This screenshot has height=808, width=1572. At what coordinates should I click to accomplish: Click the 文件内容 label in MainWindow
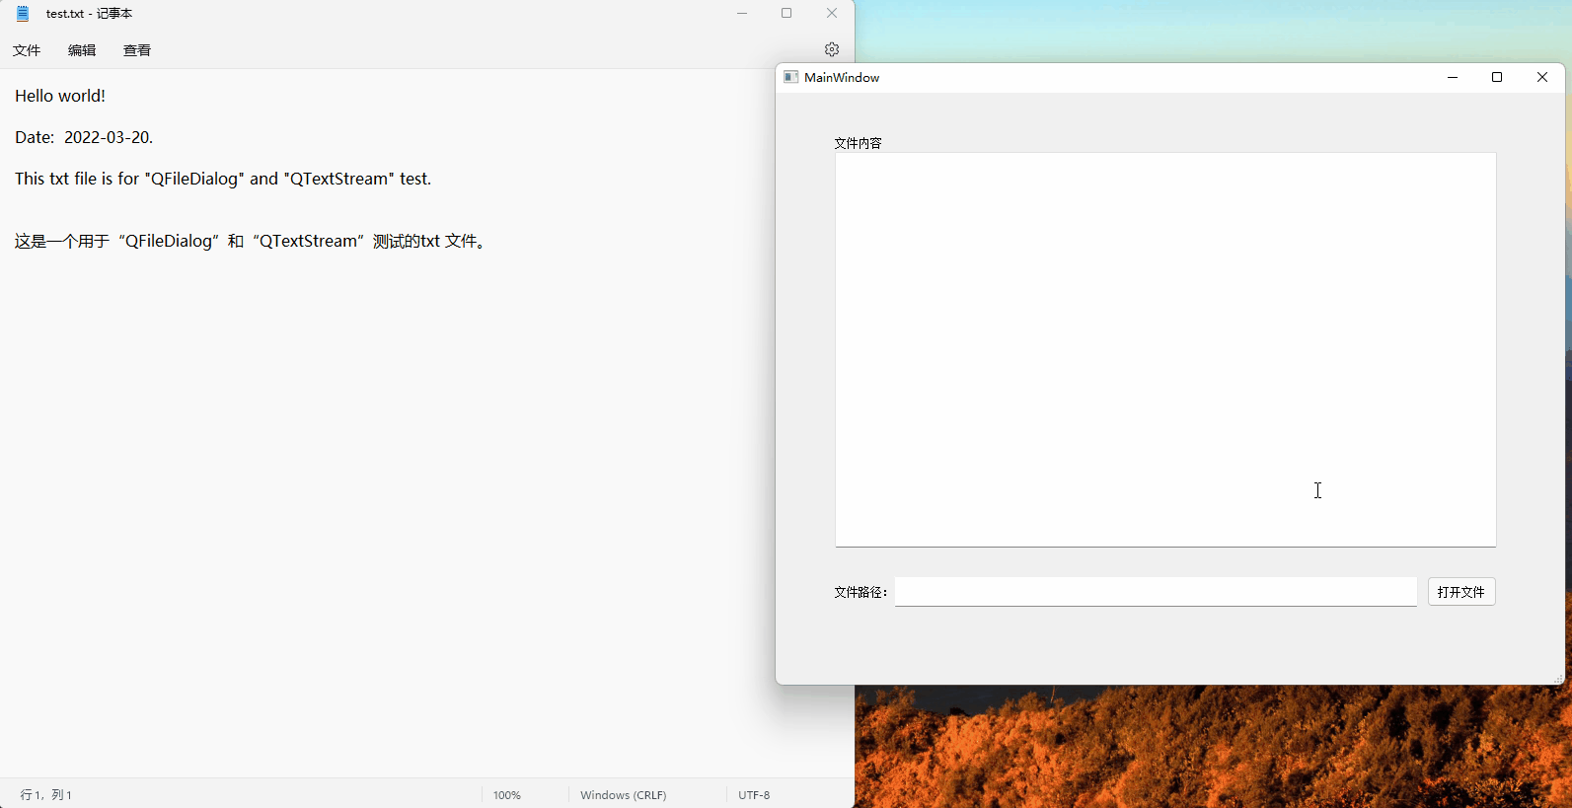click(x=858, y=143)
